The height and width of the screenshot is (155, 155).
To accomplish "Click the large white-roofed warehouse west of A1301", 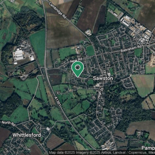I will point(19,54).
